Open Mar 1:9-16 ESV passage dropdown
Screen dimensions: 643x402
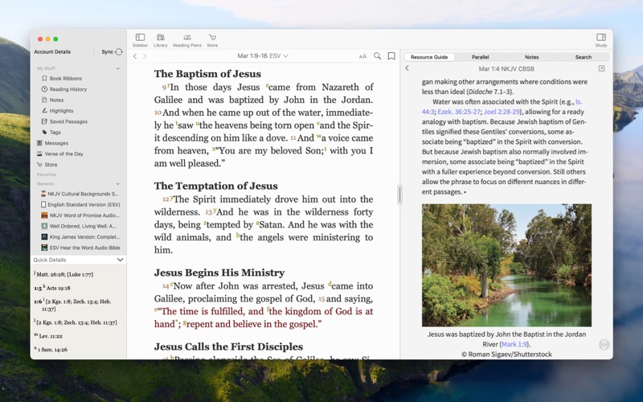263,55
